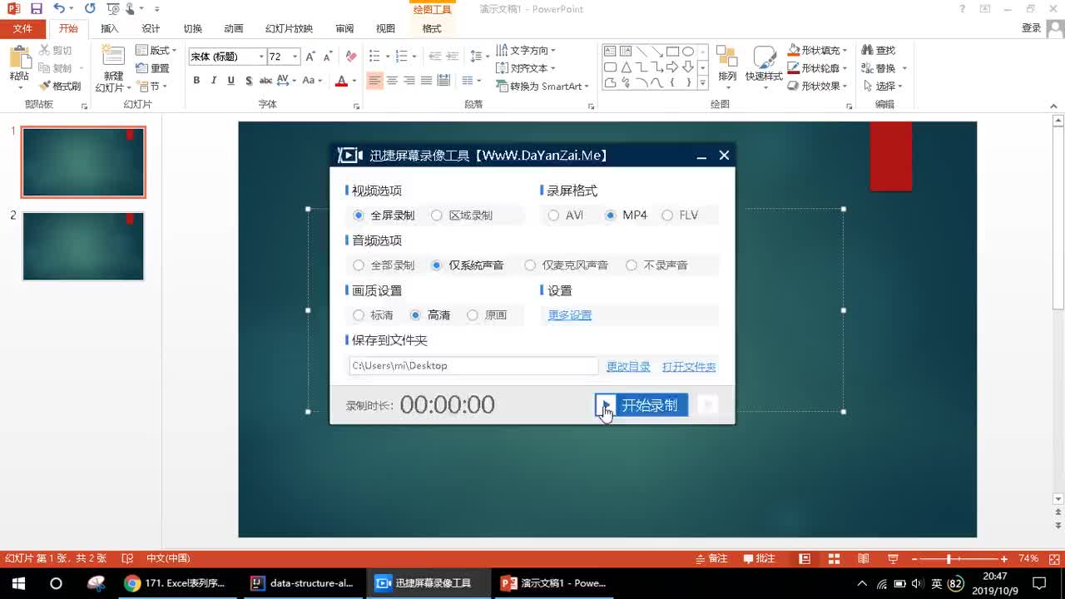
Task: Increase font size with larger A icon
Action: pos(310,57)
